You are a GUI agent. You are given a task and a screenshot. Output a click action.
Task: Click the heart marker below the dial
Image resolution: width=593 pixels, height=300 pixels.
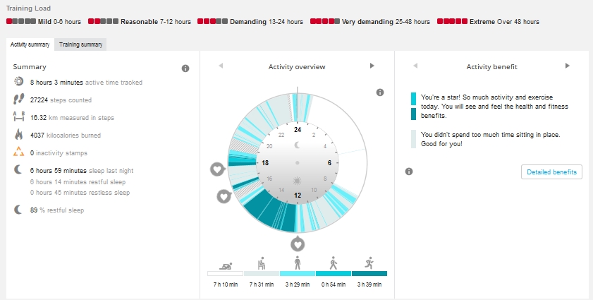[298, 244]
